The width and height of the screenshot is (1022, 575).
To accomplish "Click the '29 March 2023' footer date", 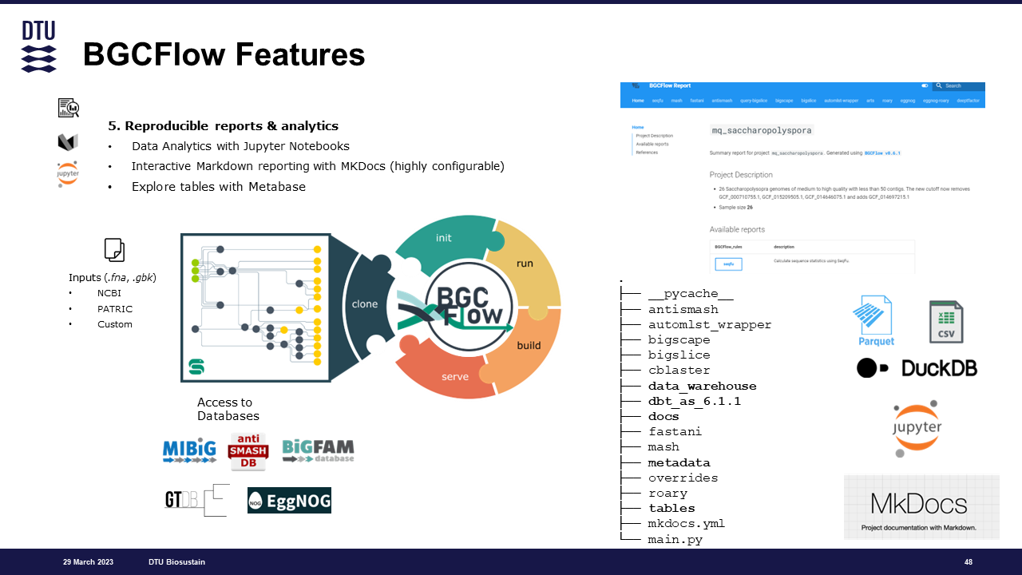I will click(87, 562).
